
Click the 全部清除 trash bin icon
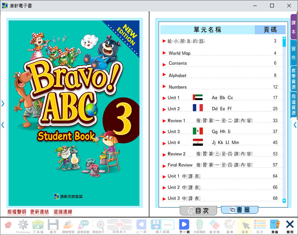pos(200,225)
